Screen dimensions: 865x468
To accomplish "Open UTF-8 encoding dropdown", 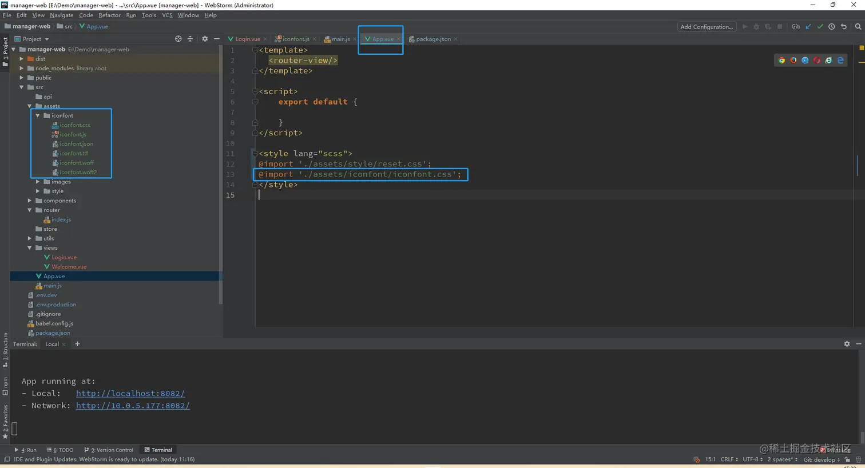I will pyautogui.click(x=752, y=459).
